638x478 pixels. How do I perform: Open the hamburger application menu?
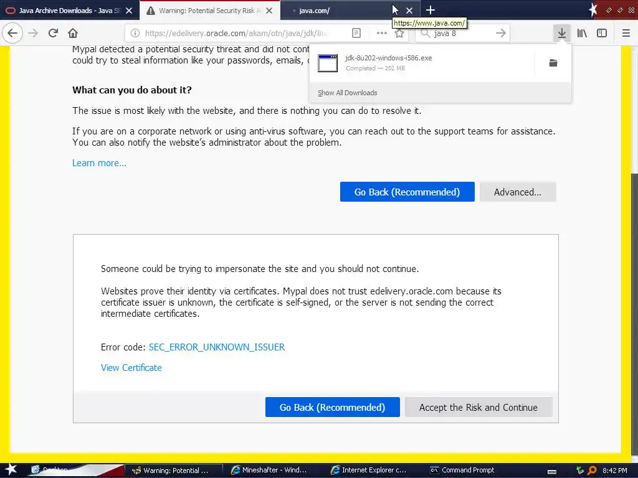626,33
